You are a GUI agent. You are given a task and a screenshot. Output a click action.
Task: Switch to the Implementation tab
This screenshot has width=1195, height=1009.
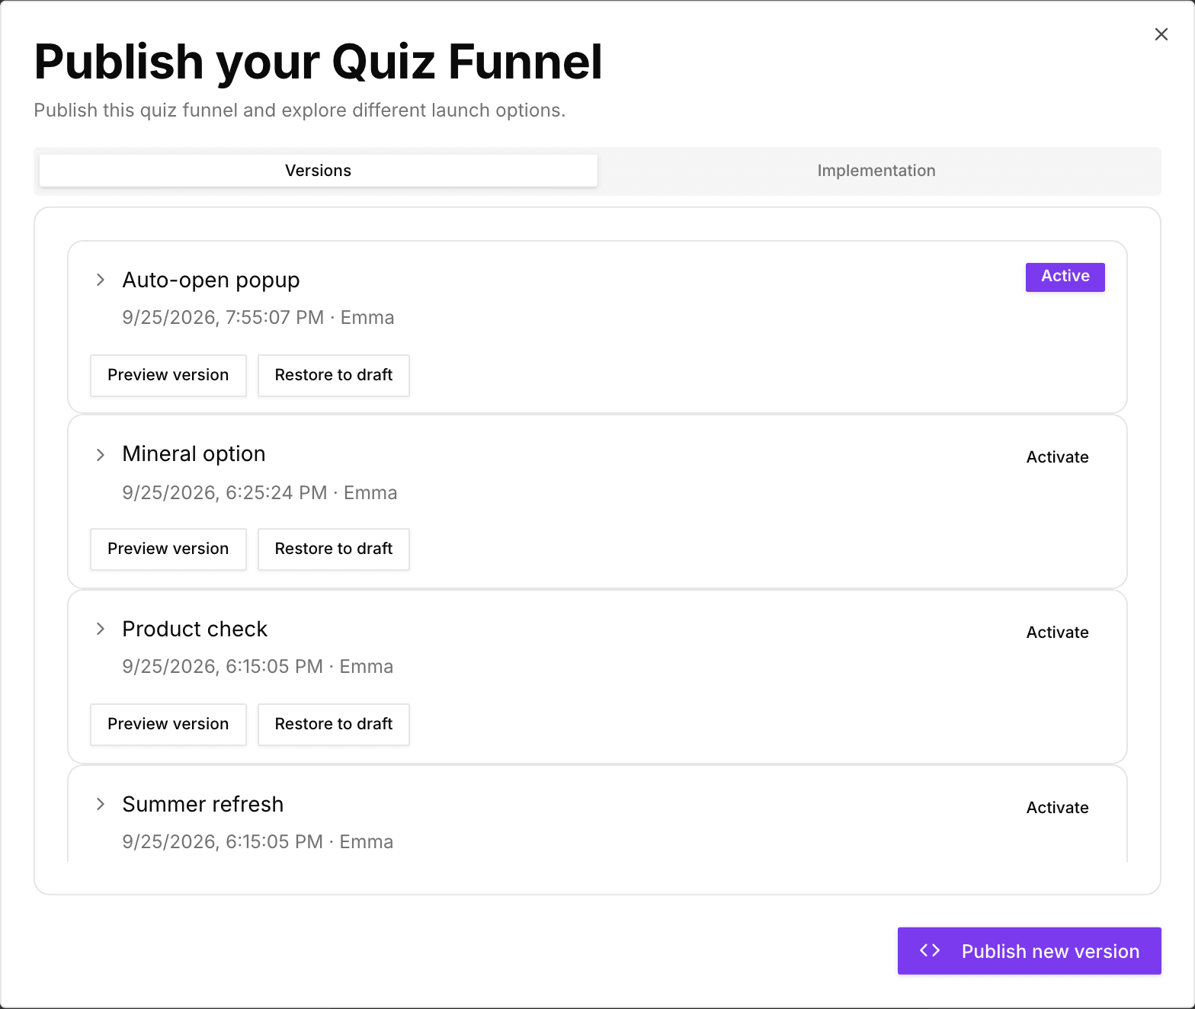click(x=876, y=171)
